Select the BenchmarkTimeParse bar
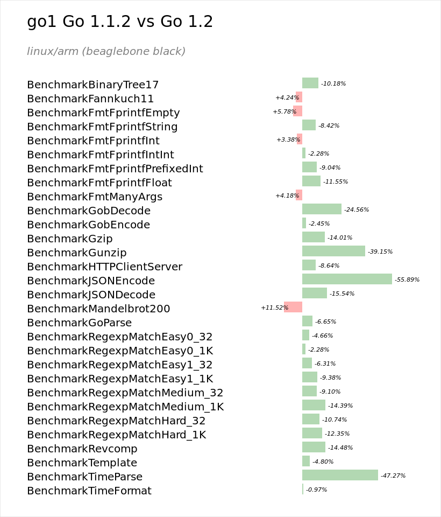The height and width of the screenshot is (517, 441). coord(340,475)
